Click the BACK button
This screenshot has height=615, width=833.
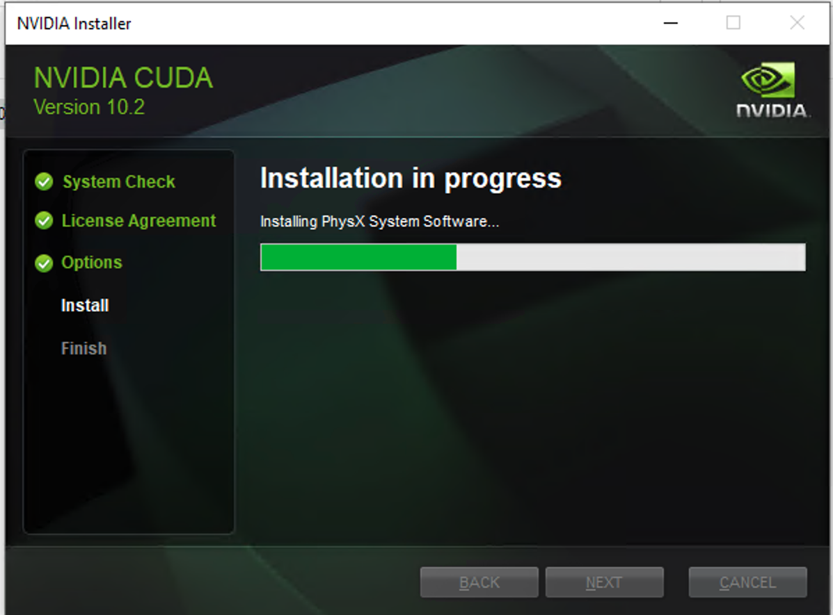click(479, 582)
